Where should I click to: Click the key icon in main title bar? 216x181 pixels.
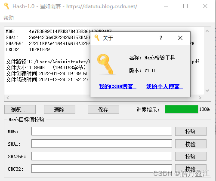pos(6,6)
